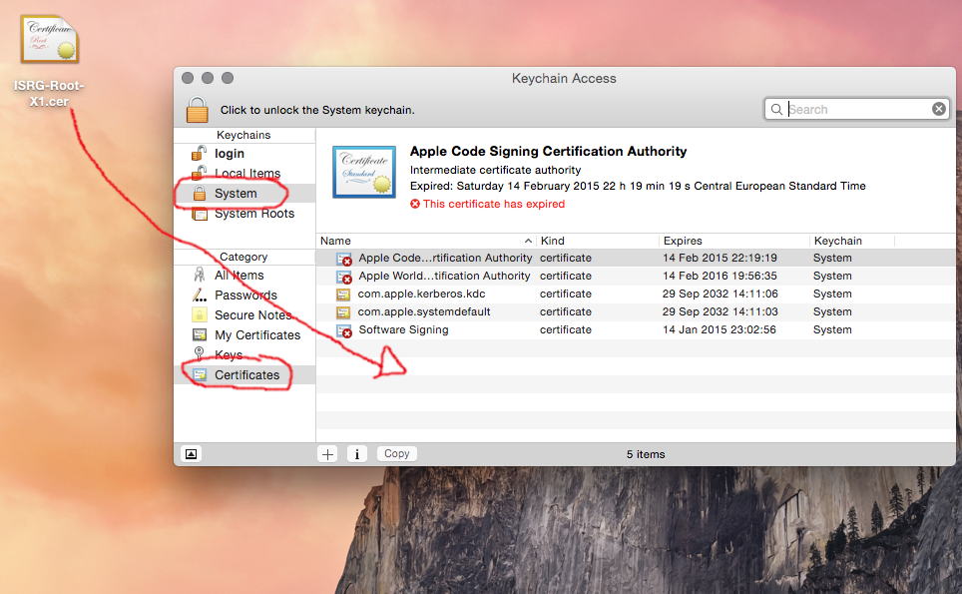Minimize the Keychain Access window
The width and height of the screenshot is (962, 594).
(208, 78)
